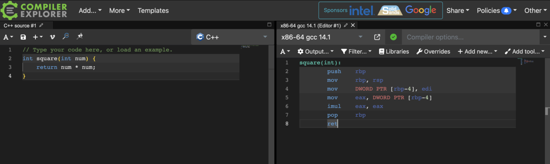Open the Share dropdown
The width and height of the screenshot is (550, 164).
tap(458, 10)
